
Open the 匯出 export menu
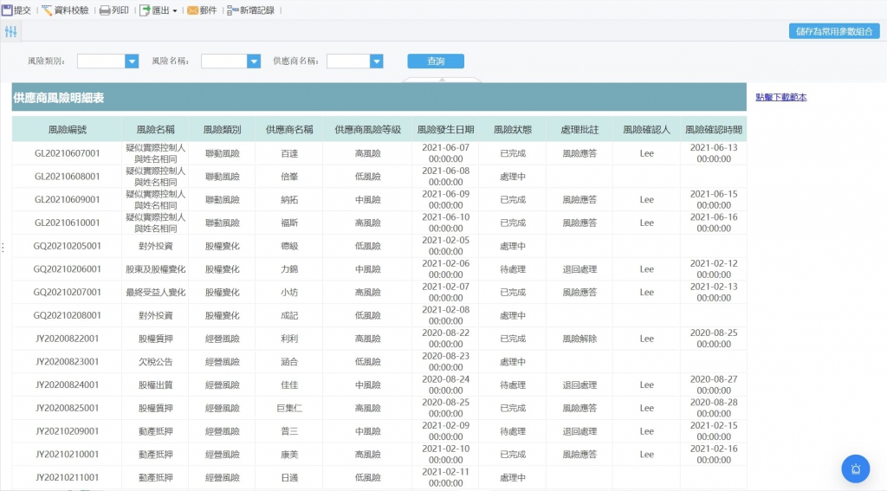pyautogui.click(x=159, y=10)
